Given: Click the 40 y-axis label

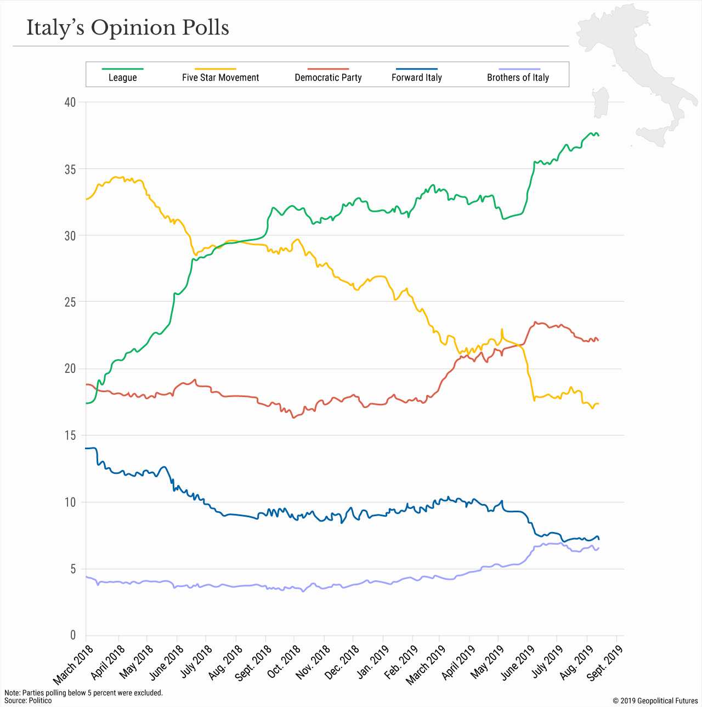Looking at the screenshot, I should (x=70, y=102).
